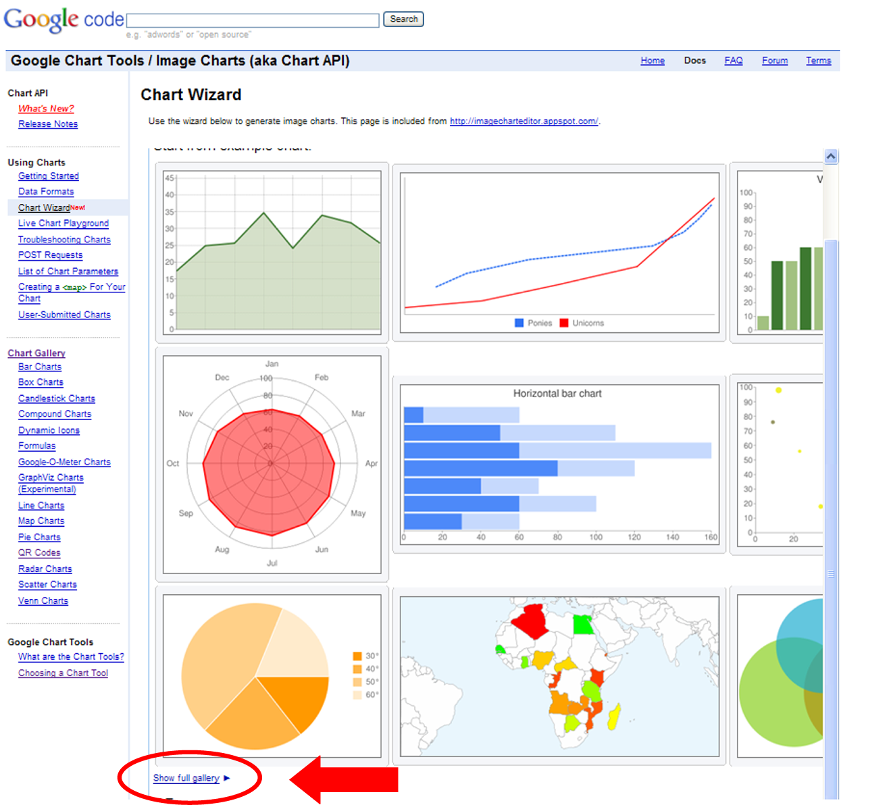Open Google-O-Meter Charts page

point(64,461)
